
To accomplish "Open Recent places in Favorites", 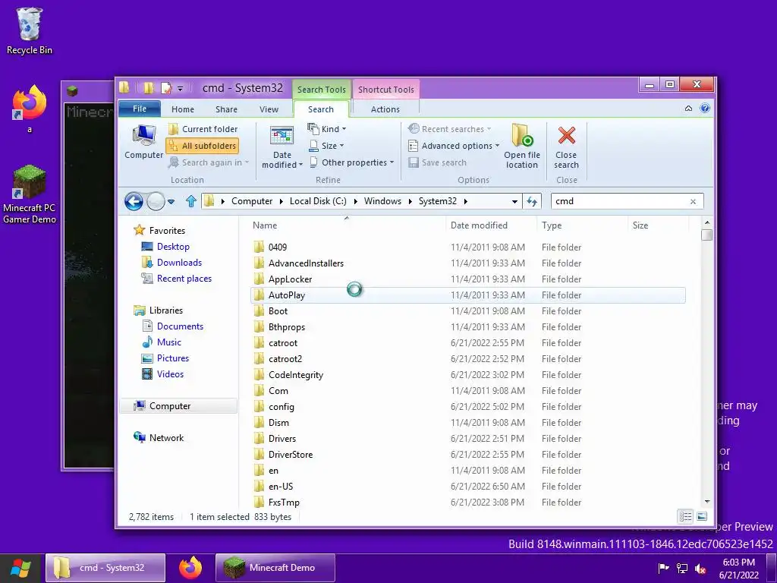I will click(184, 278).
